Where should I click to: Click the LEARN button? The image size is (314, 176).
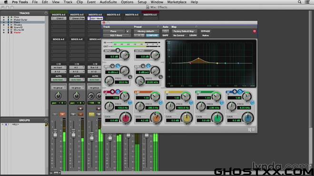193,36
